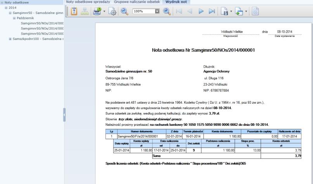Click the export to window icon
The image size is (313, 184).
click(239, 11)
